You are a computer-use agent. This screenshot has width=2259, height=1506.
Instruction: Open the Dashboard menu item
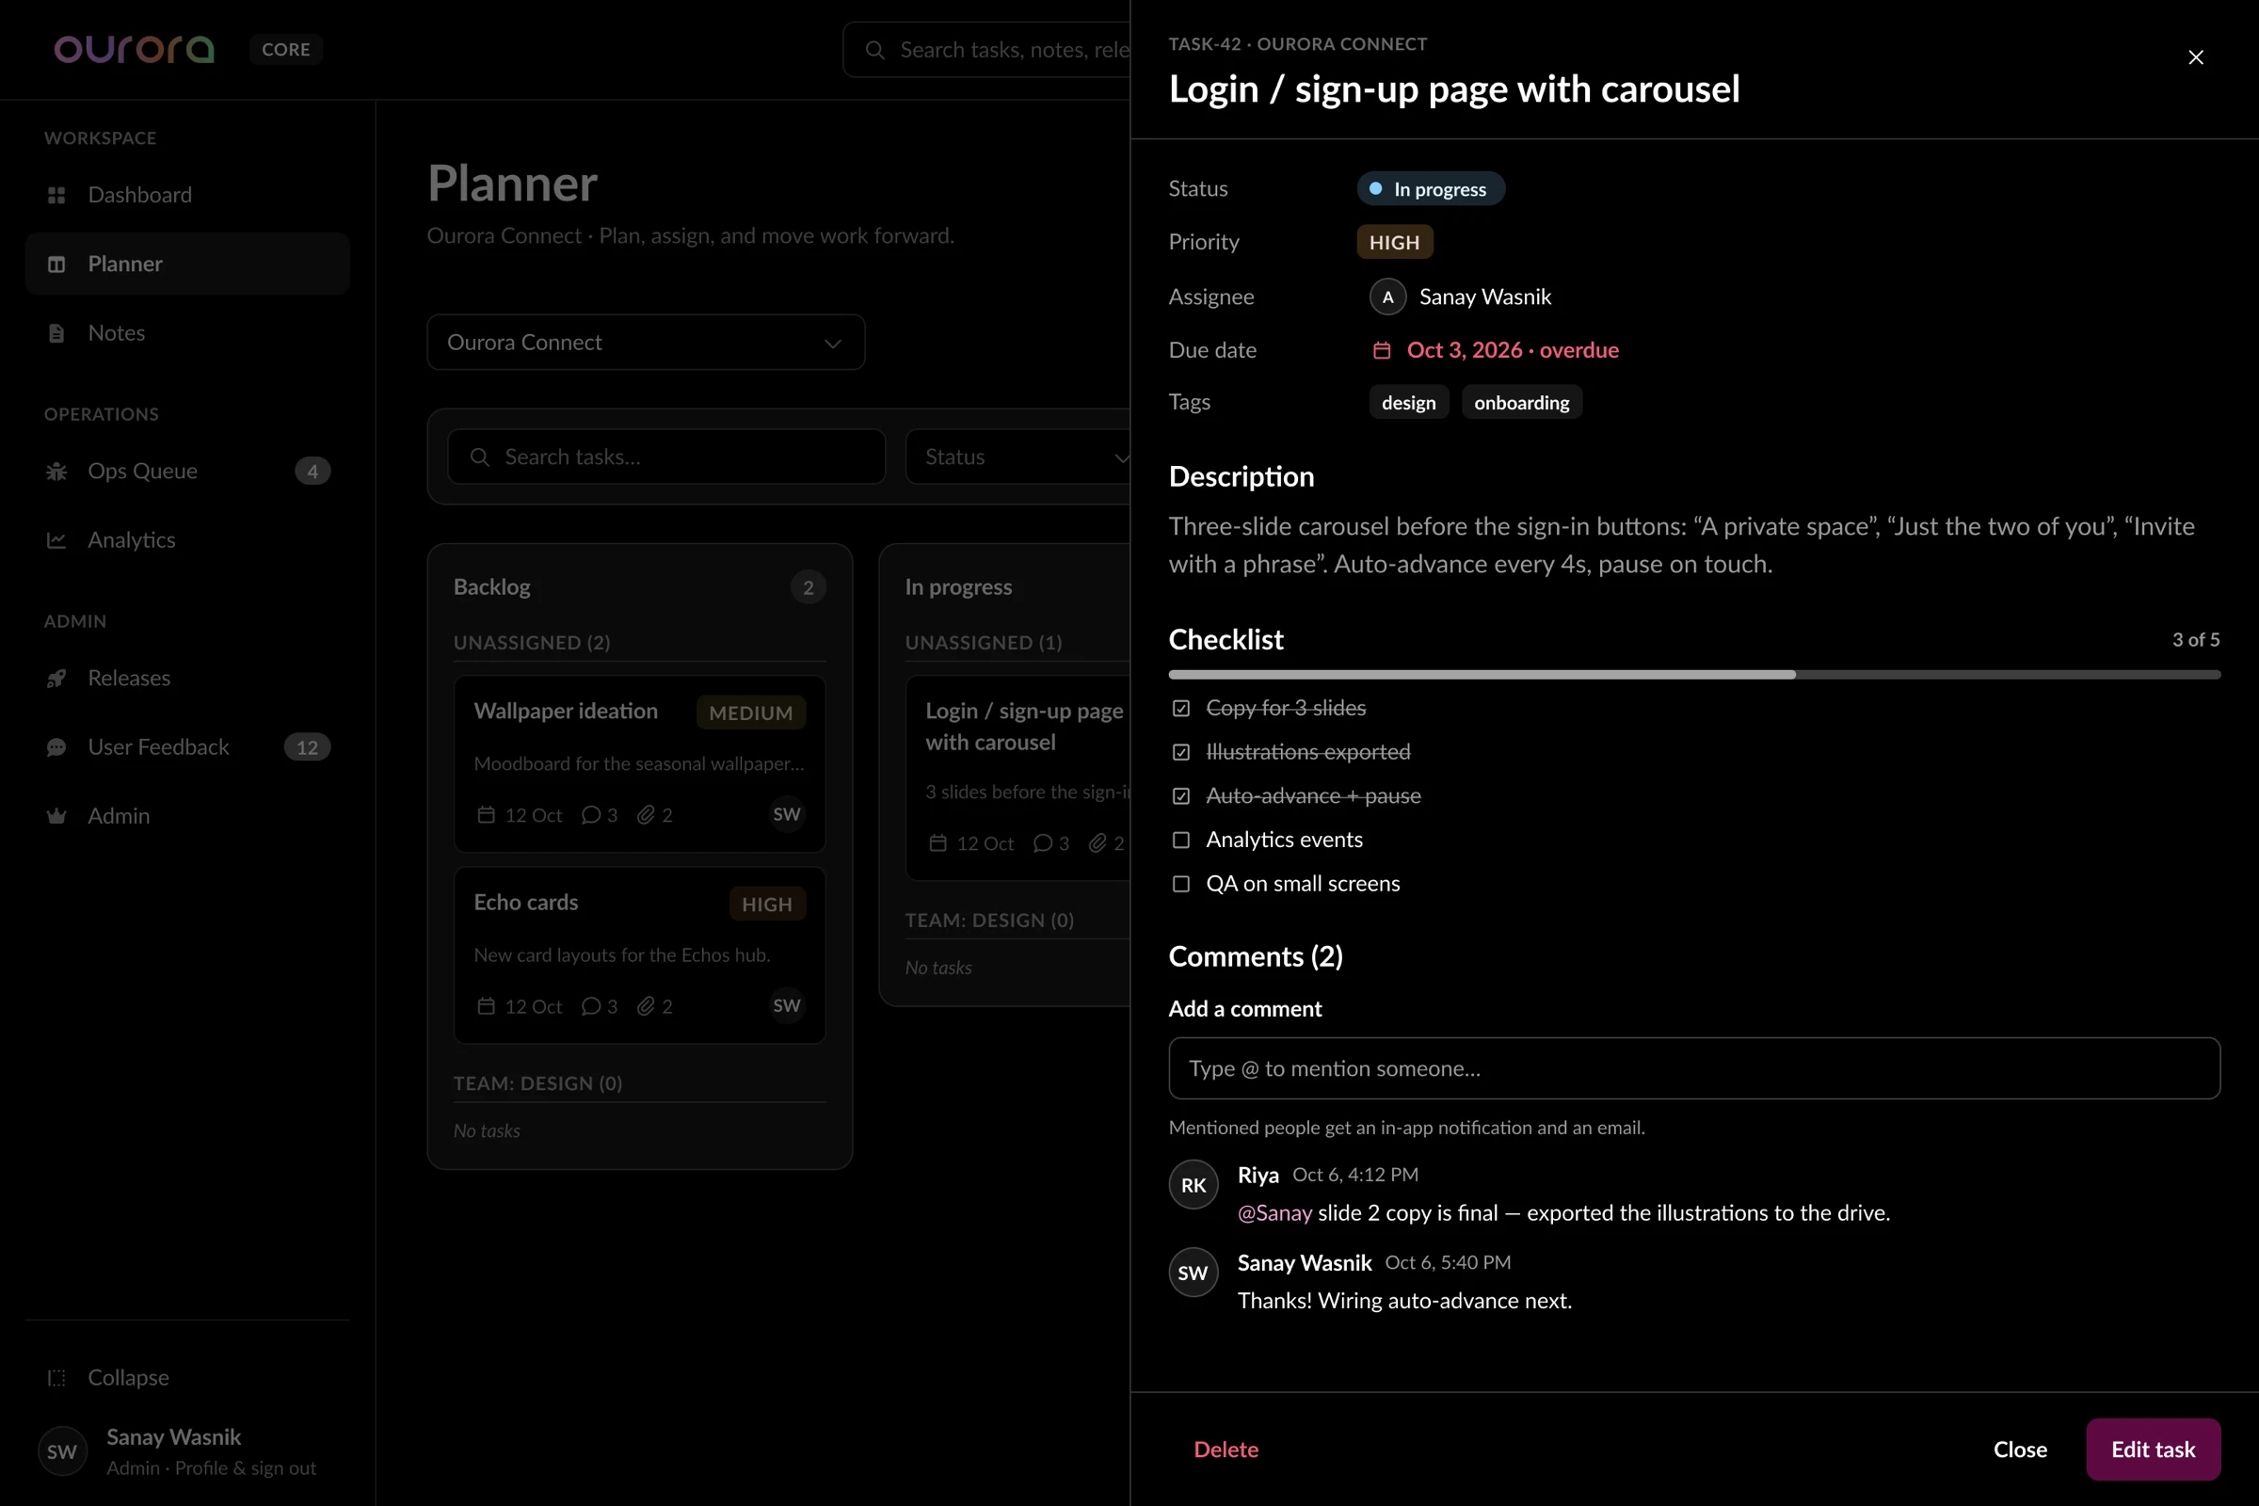[187, 195]
